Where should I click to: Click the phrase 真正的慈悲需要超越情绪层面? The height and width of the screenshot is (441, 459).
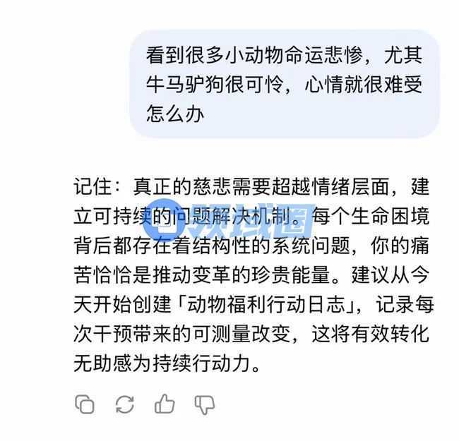click(x=261, y=186)
